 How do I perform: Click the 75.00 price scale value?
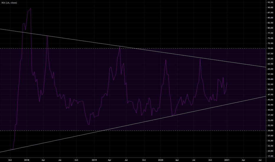270,38
